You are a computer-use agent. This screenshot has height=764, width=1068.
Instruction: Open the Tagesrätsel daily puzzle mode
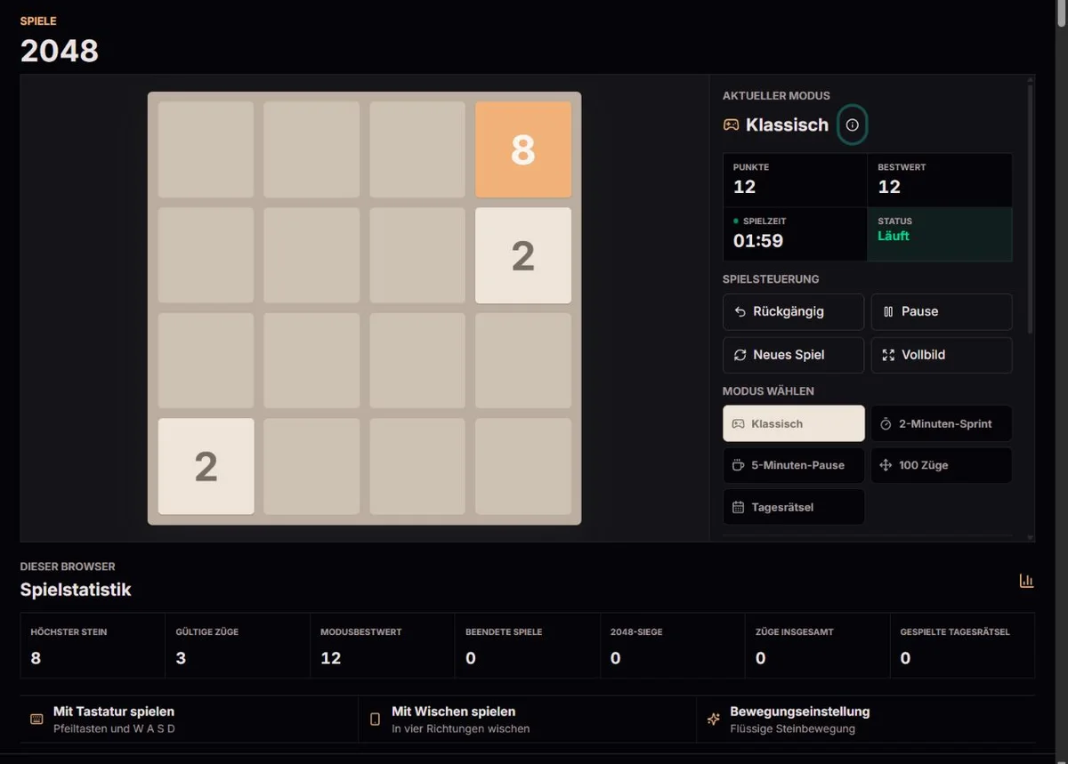[794, 507]
